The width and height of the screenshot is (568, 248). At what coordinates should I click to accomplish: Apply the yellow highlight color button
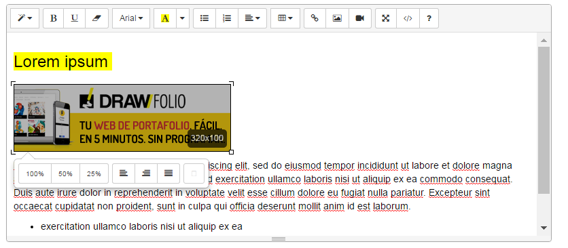165,18
